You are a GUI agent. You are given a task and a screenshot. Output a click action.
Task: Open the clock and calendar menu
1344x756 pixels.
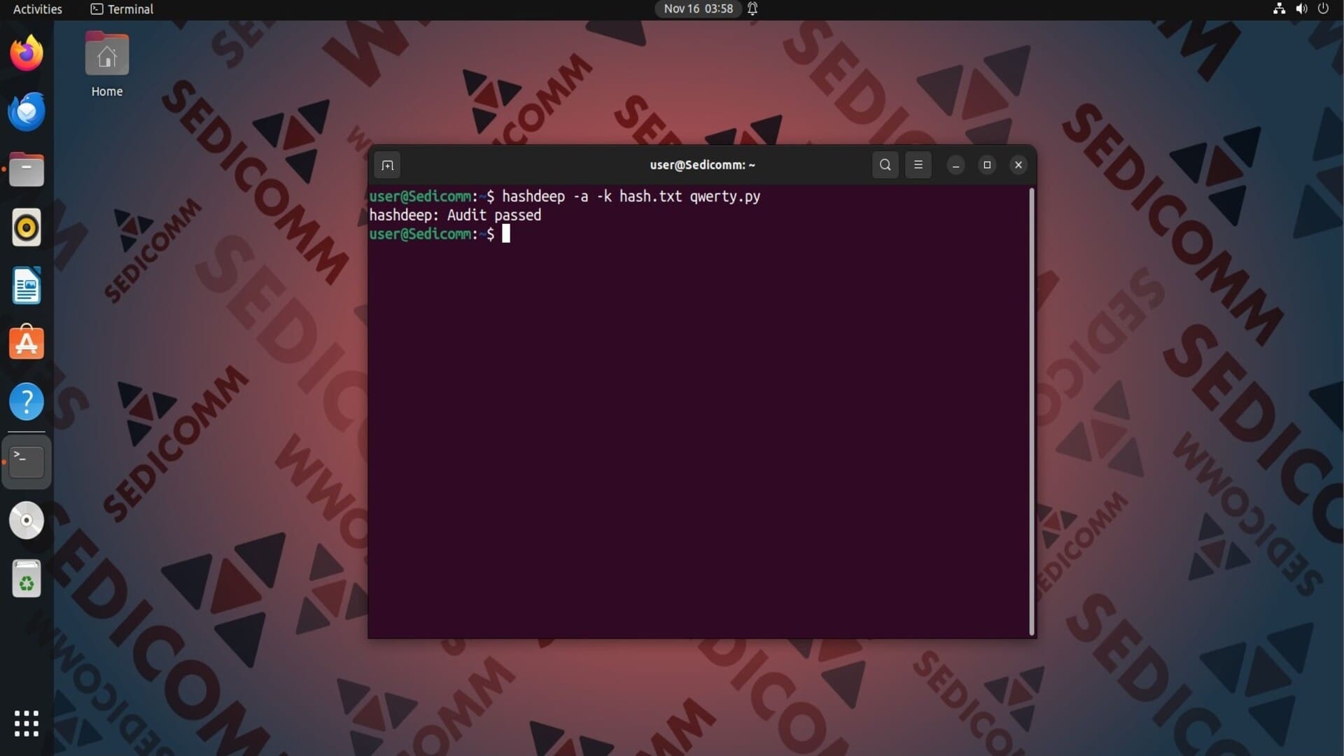pos(698,9)
